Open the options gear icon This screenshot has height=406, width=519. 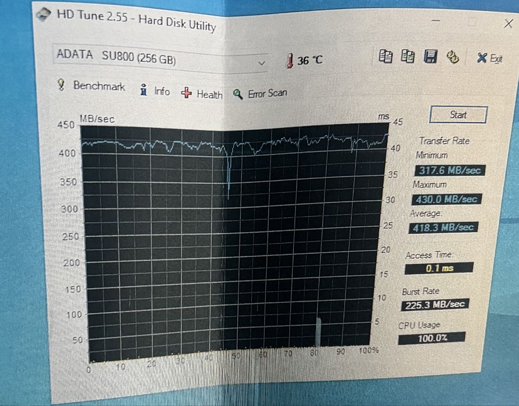453,57
